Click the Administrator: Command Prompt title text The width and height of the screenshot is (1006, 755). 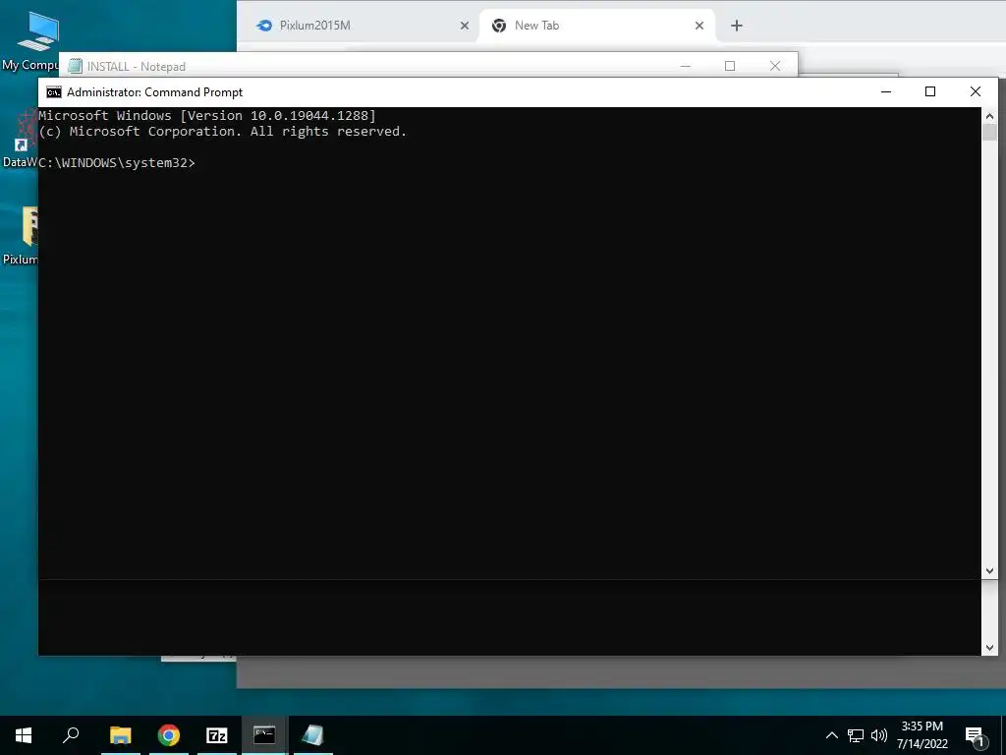pos(154,92)
